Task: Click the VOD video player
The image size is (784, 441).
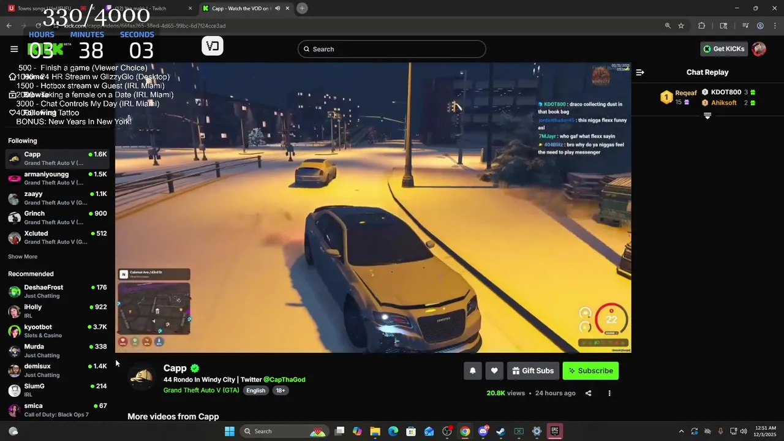Action: pyautogui.click(x=373, y=208)
